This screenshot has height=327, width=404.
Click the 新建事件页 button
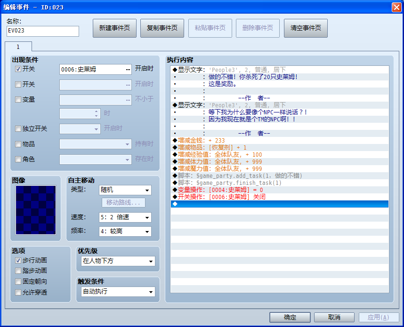115,28
